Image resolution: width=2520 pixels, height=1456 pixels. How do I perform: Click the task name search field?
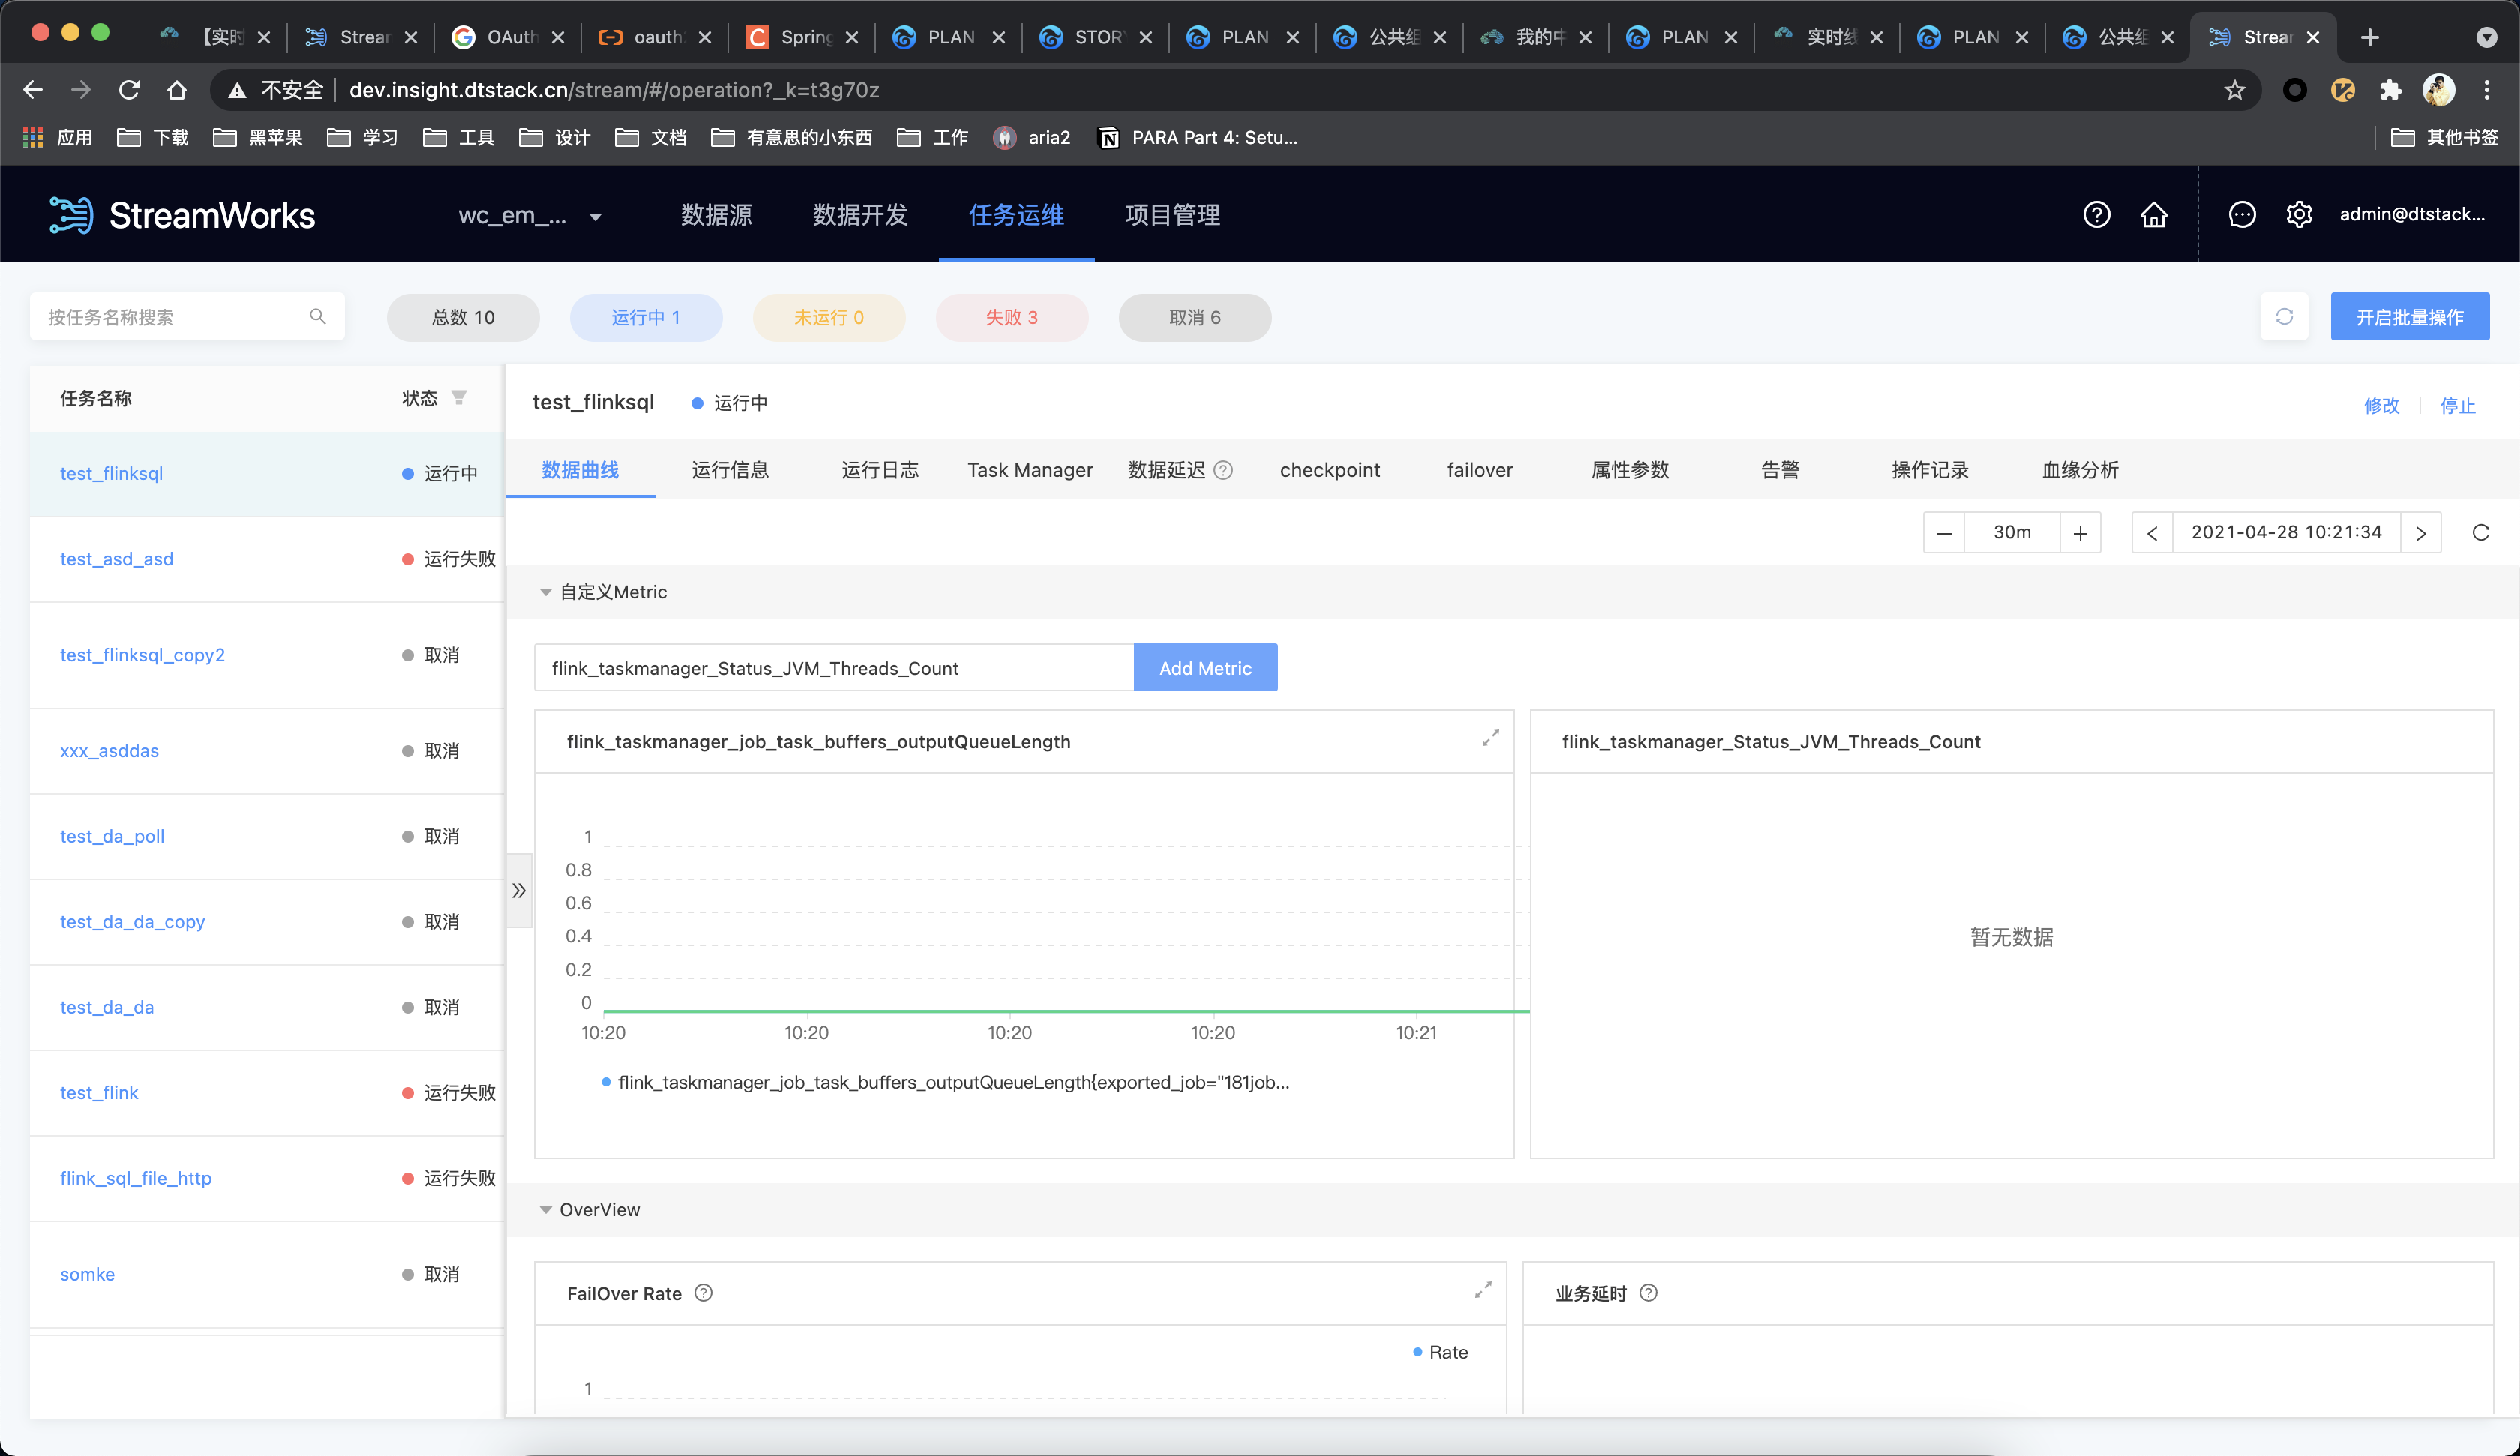tap(187, 317)
